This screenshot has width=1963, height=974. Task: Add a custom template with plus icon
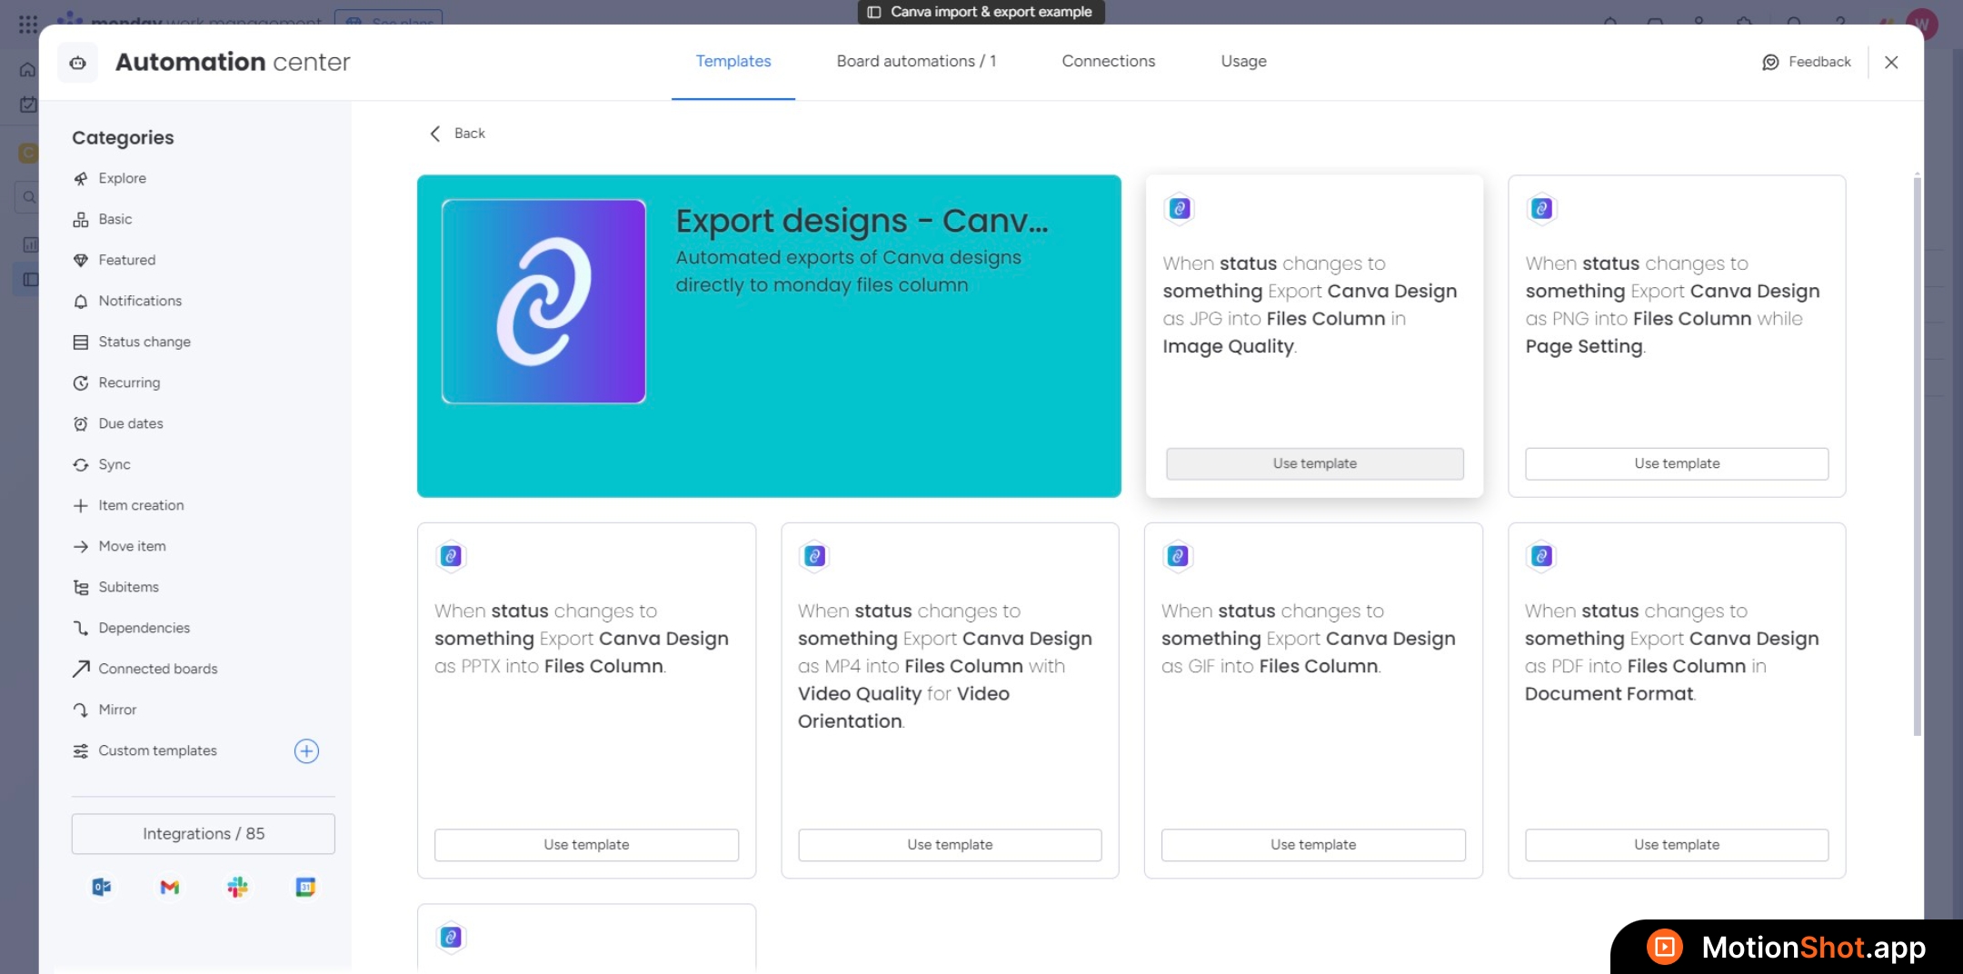306,750
